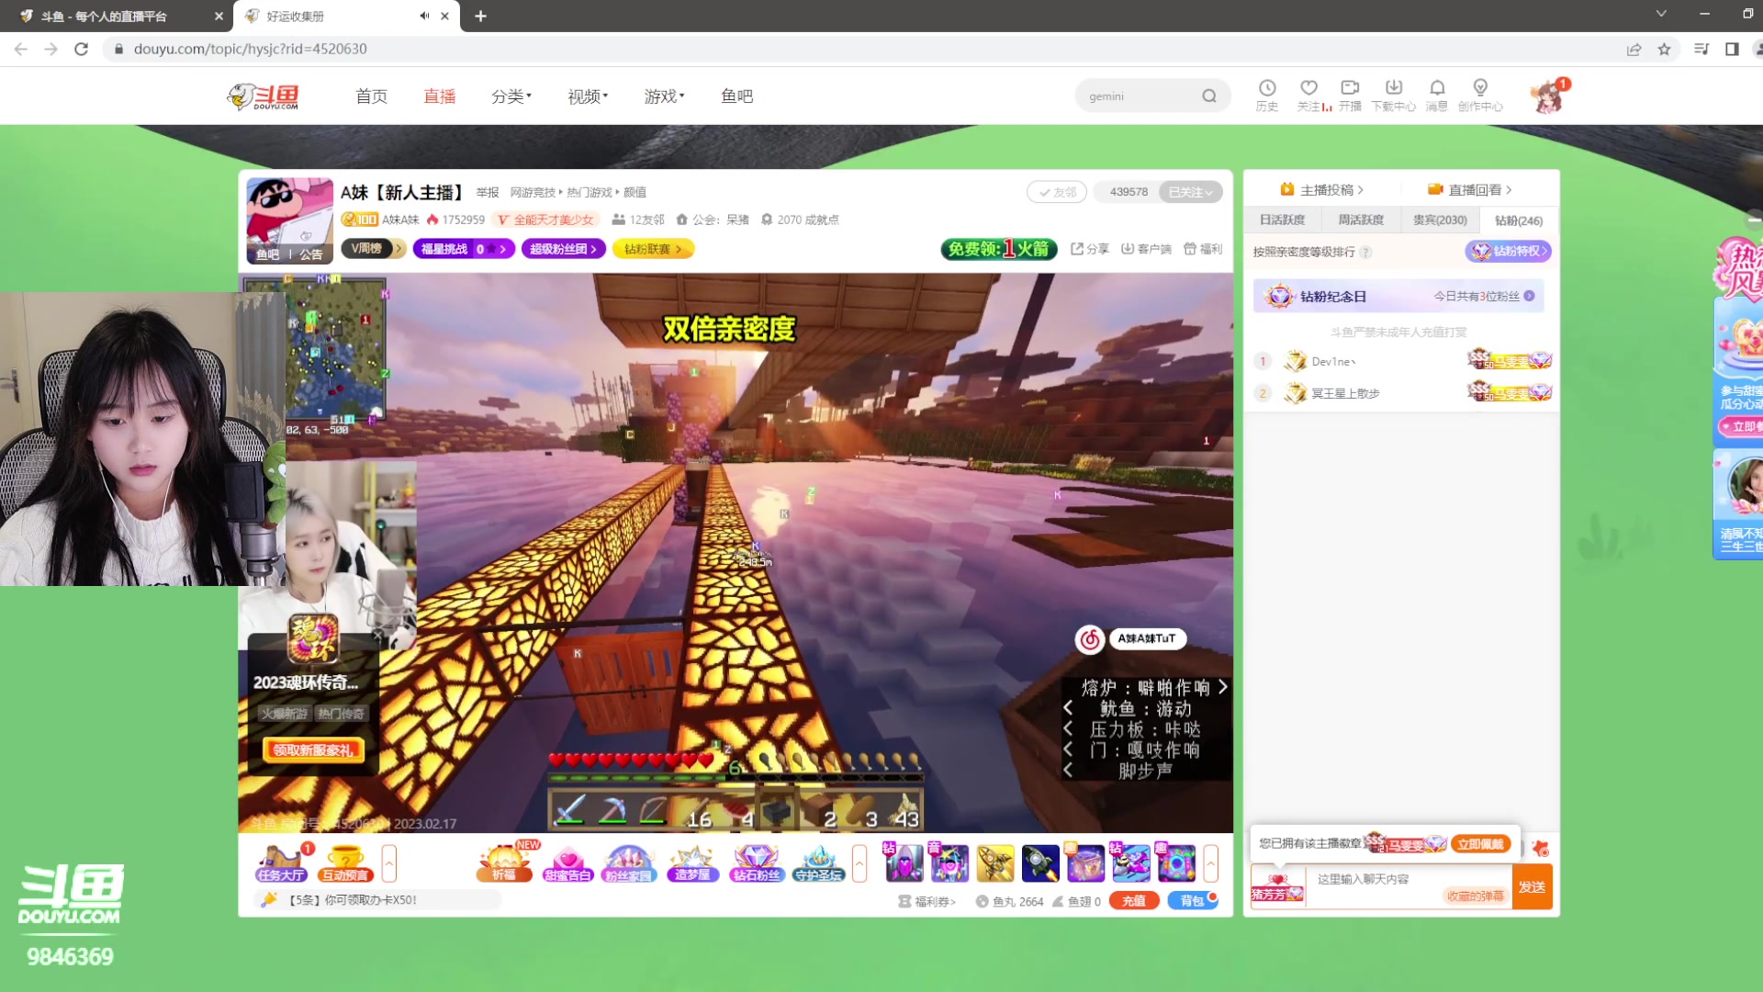Open the 超级粉丝团 pill
Image resolution: width=1763 pixels, height=992 pixels.
(563, 249)
